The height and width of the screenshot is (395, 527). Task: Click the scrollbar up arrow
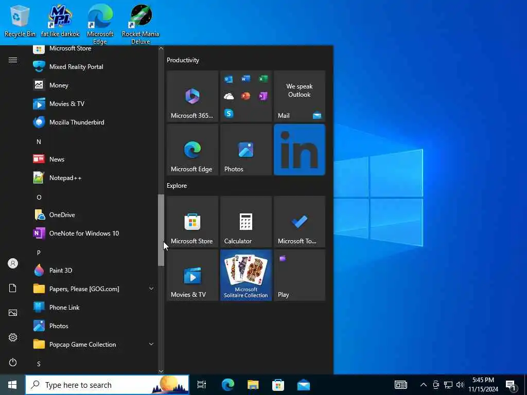point(161,48)
